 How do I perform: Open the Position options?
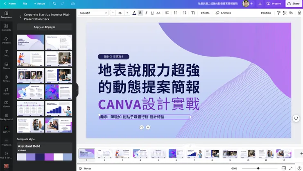click(266, 13)
